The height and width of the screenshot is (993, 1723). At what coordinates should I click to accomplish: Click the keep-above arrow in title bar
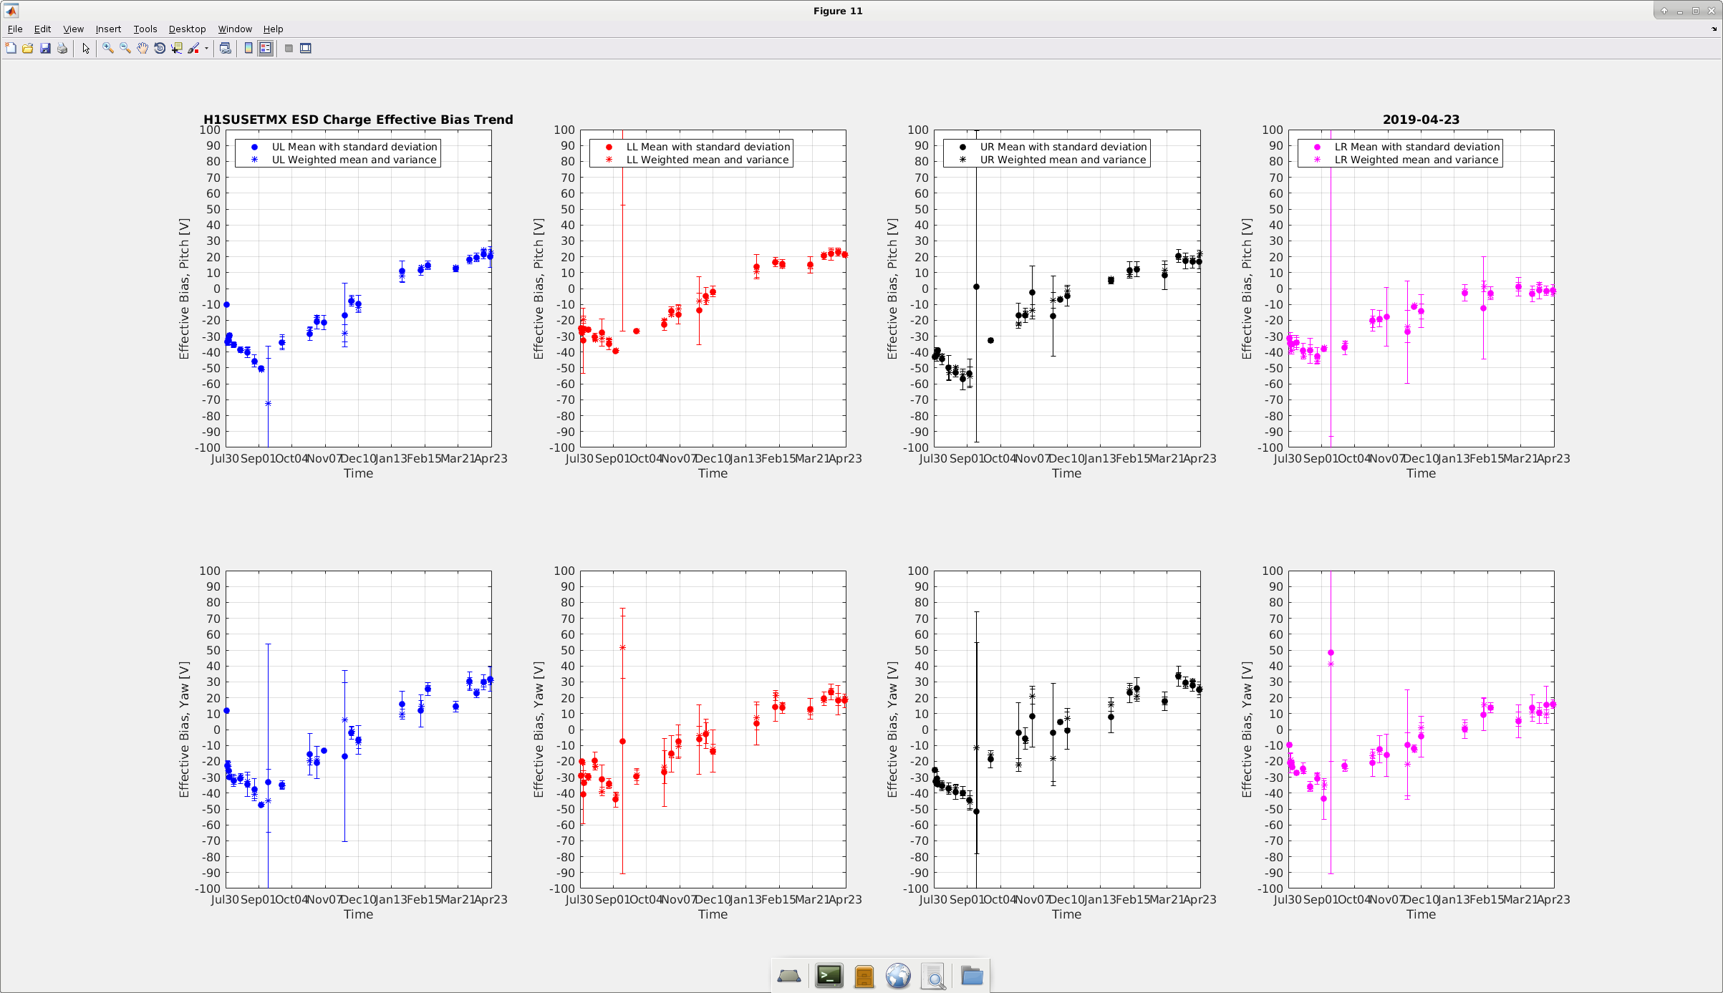[1664, 11]
